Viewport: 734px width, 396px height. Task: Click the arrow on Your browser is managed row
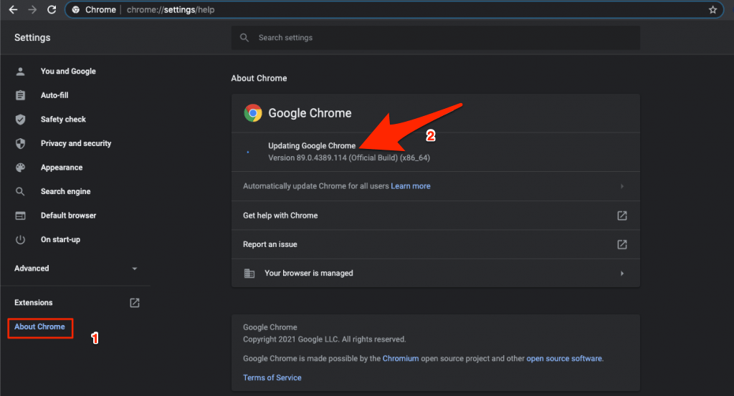click(621, 274)
